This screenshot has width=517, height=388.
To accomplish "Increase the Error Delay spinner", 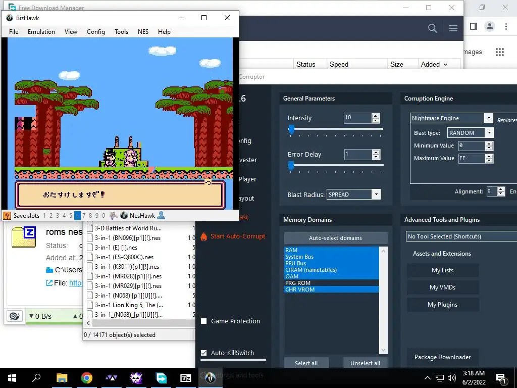I will pyautogui.click(x=376, y=152).
